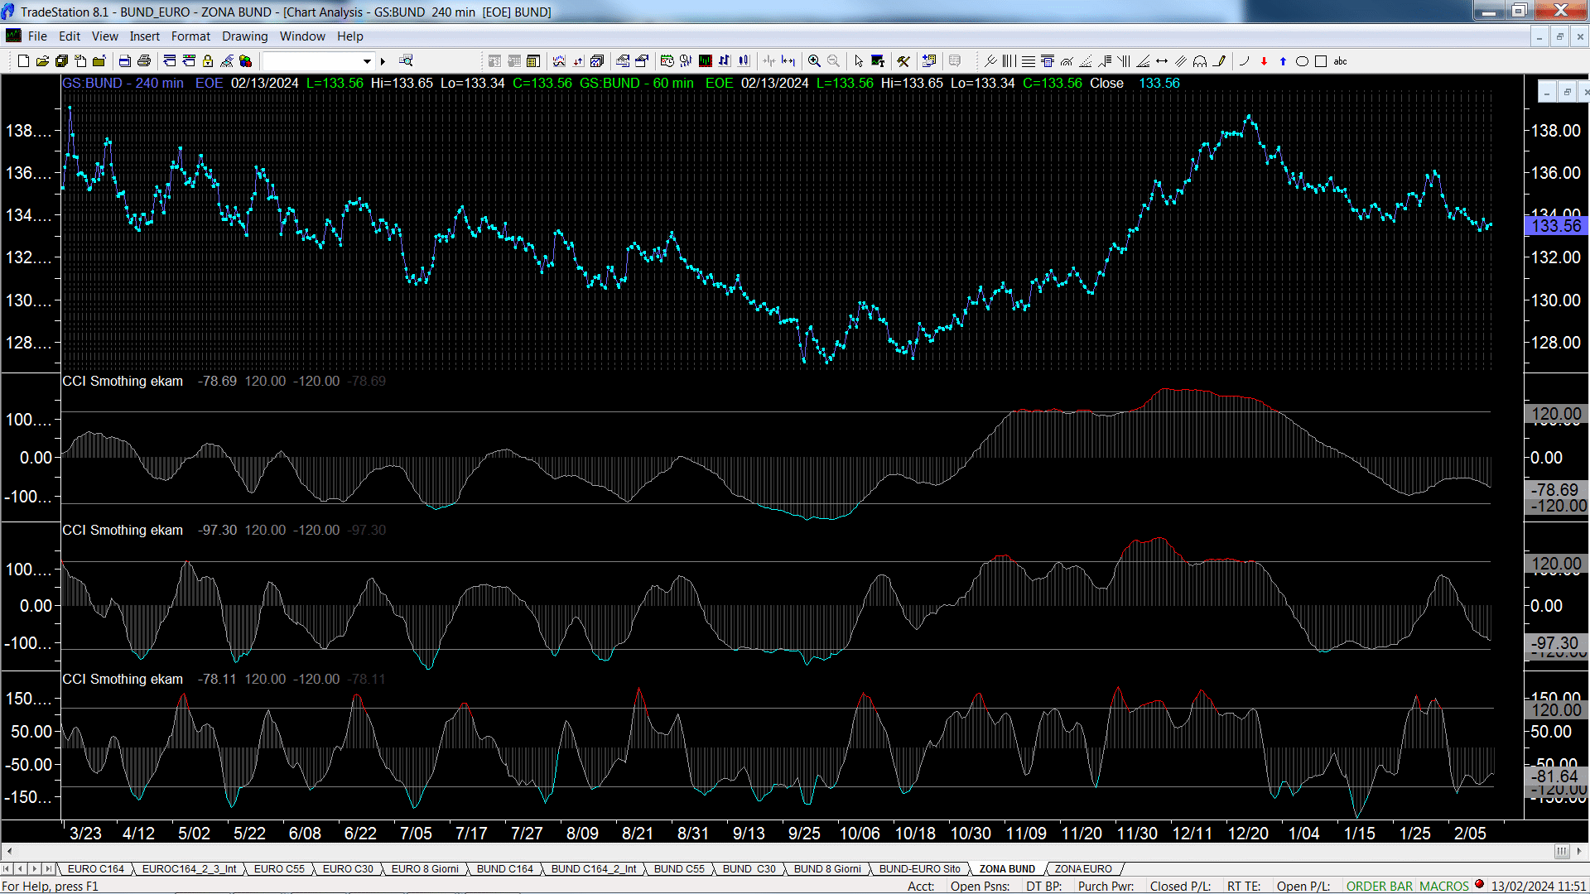
Task: Switch to the BUND 8 Giorni tab
Action: pyautogui.click(x=827, y=869)
